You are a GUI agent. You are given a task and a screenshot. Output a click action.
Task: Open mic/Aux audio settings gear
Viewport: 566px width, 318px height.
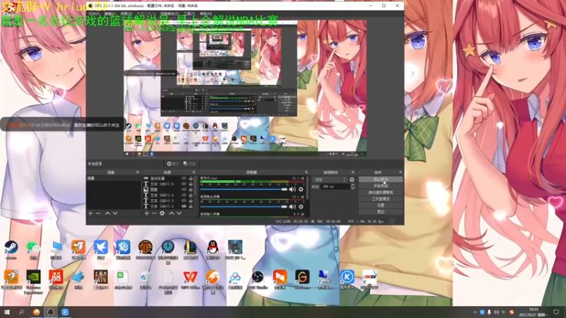(x=301, y=189)
